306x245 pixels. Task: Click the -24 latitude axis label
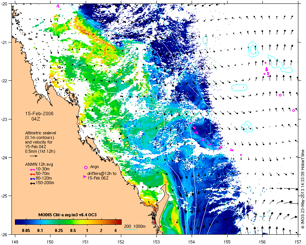pyautogui.click(x=4, y=157)
